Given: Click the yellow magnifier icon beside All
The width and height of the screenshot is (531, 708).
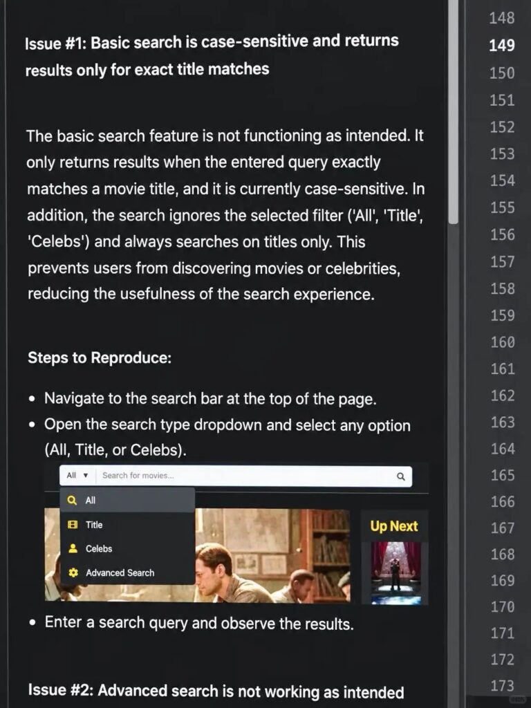Looking at the screenshot, I should click(72, 501).
